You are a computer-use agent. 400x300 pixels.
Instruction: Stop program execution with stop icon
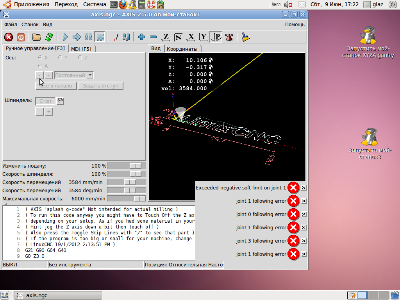(x=100, y=37)
